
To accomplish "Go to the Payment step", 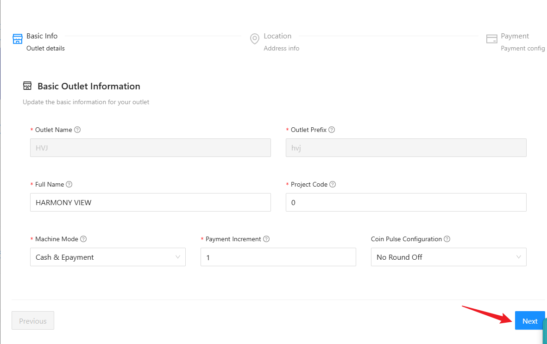I will pyautogui.click(x=515, y=36).
